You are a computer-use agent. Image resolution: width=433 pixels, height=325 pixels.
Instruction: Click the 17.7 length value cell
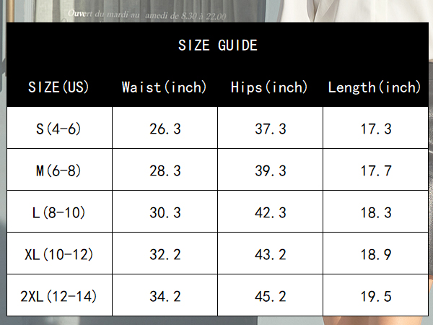pyautogui.click(x=376, y=170)
